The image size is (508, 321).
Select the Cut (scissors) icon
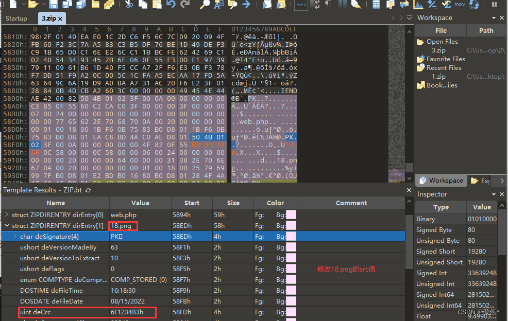coord(129,5)
